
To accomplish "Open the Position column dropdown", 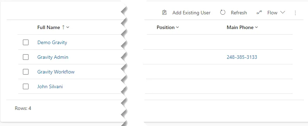I will coord(177,27).
